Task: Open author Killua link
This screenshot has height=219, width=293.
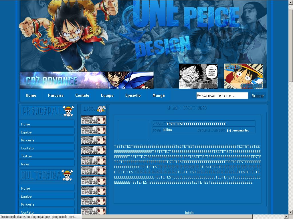Action: click(x=167, y=130)
